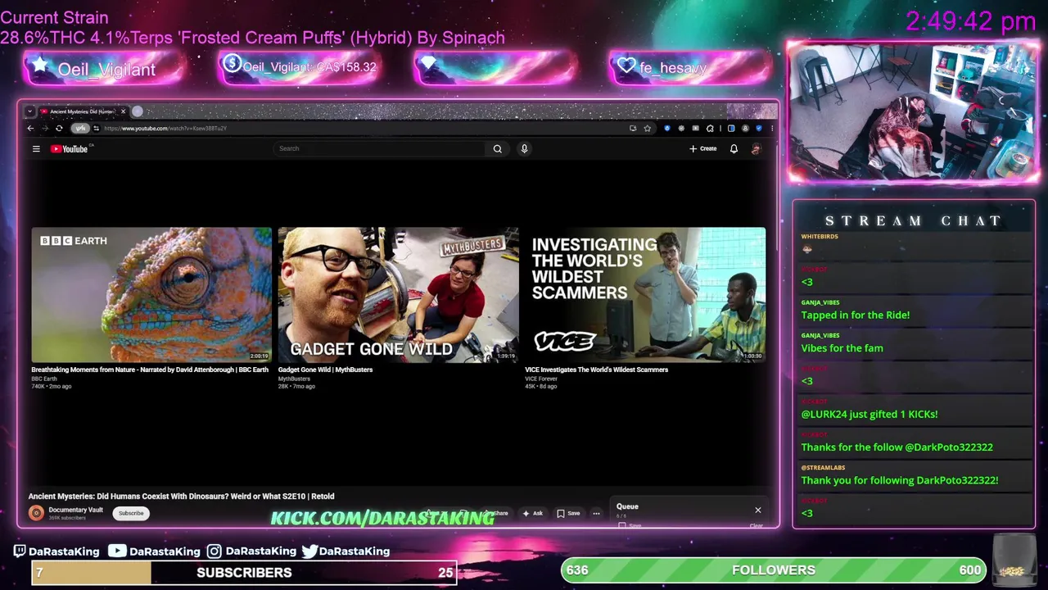The image size is (1048, 590).
Task: Open the VICE Wildest Scammers thumbnail
Action: [x=645, y=295]
